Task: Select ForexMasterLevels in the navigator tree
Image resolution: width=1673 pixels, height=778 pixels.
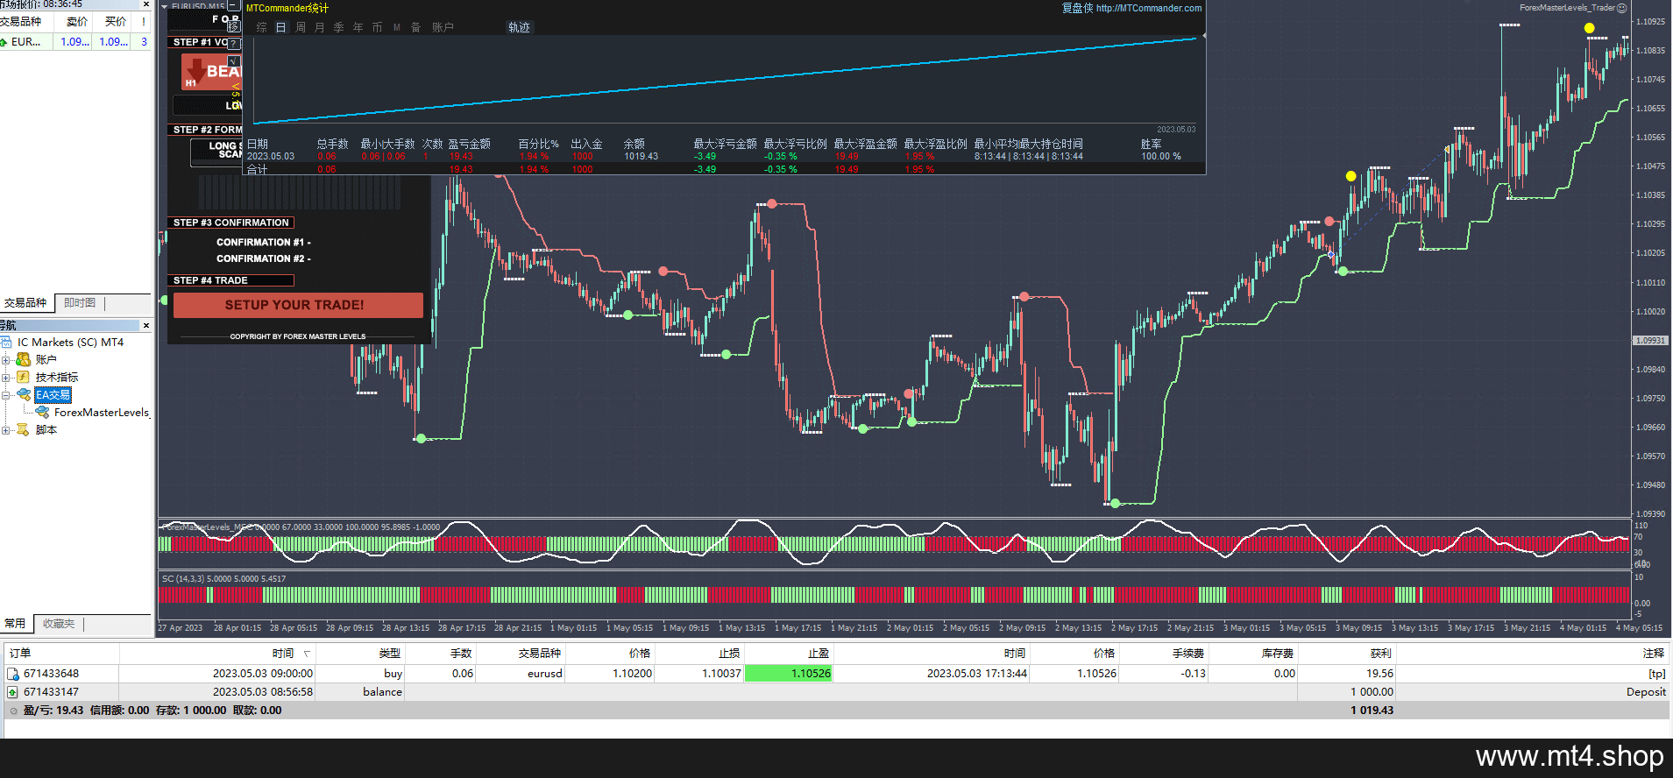Action: pyautogui.click(x=102, y=413)
